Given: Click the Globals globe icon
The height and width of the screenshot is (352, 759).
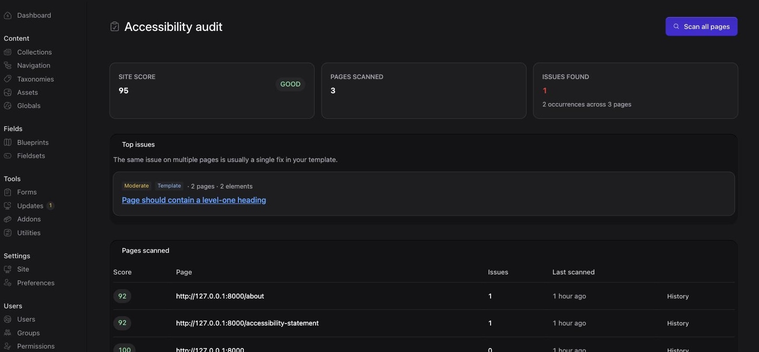Looking at the screenshot, I should point(7,106).
